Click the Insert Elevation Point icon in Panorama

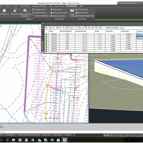[x=57, y=27]
